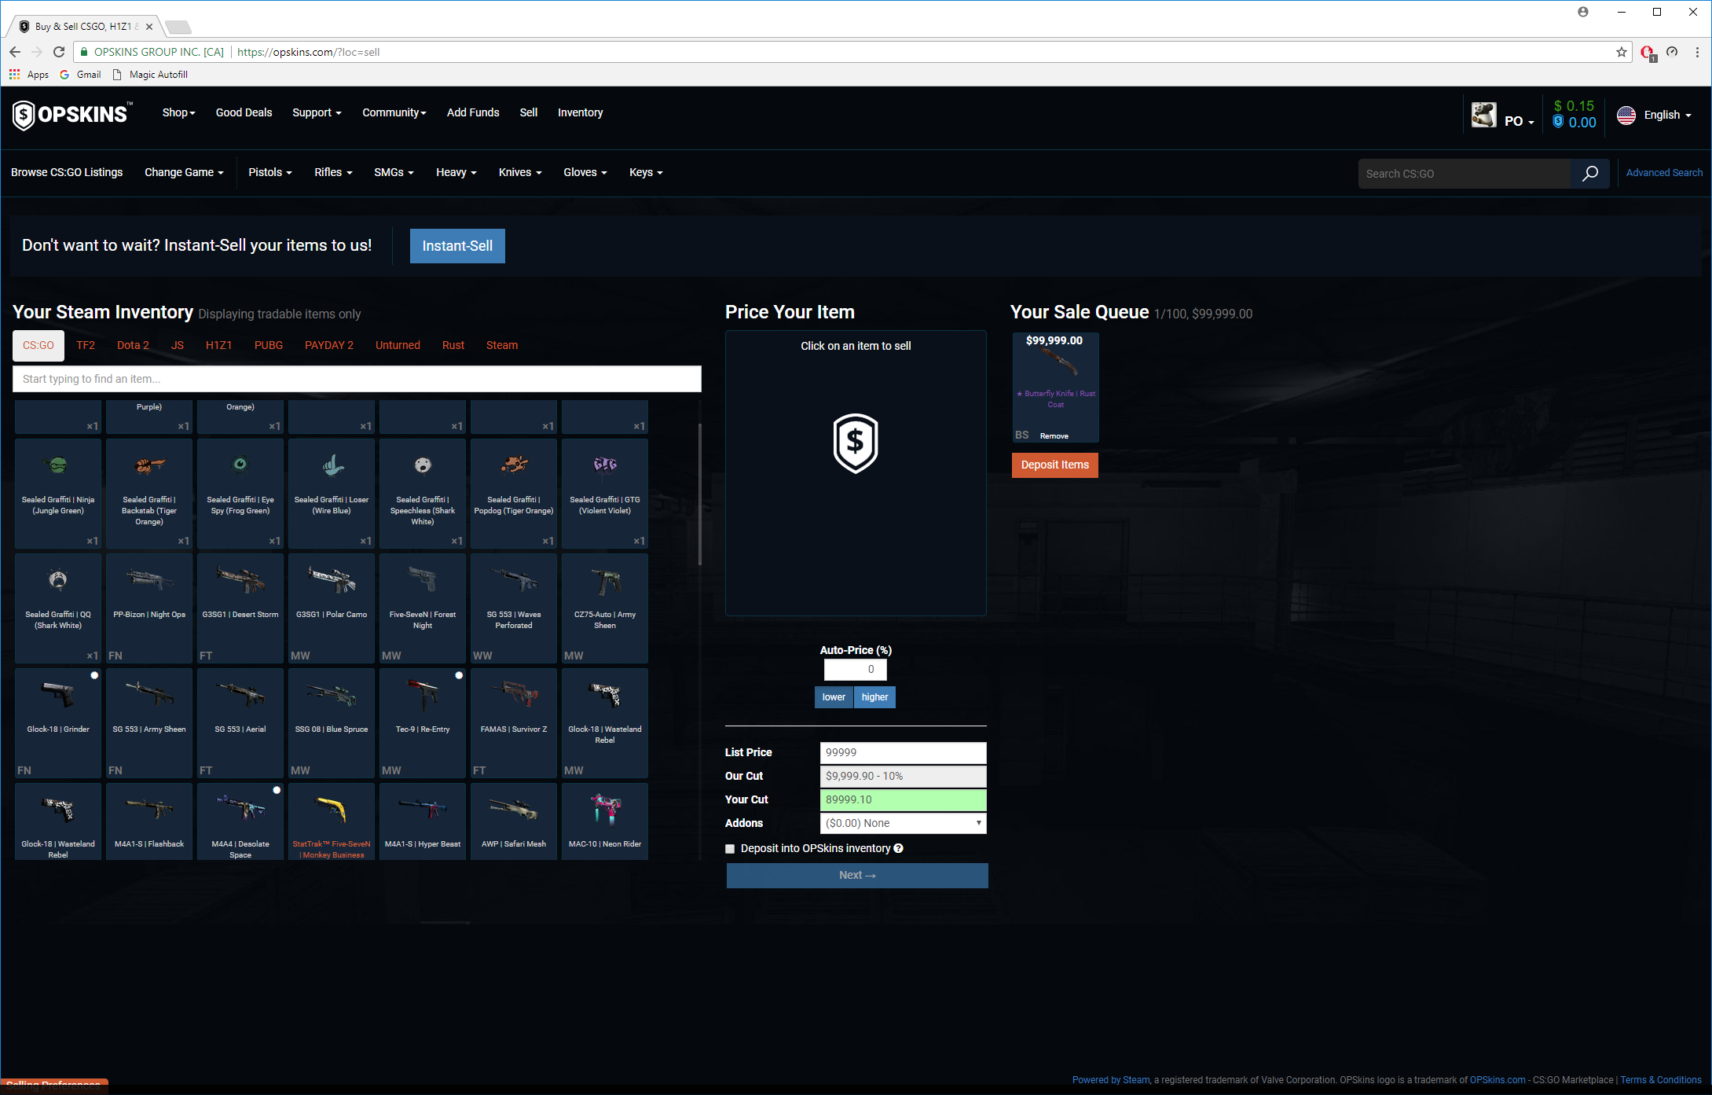Image resolution: width=1712 pixels, height=1095 pixels.
Task: Bookmark page with the star icon
Action: [1621, 52]
